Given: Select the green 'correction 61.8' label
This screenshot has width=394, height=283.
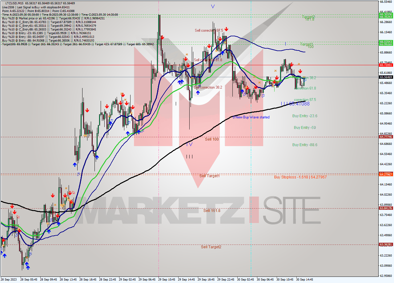Looking at the screenshot, I should coord(305,88).
